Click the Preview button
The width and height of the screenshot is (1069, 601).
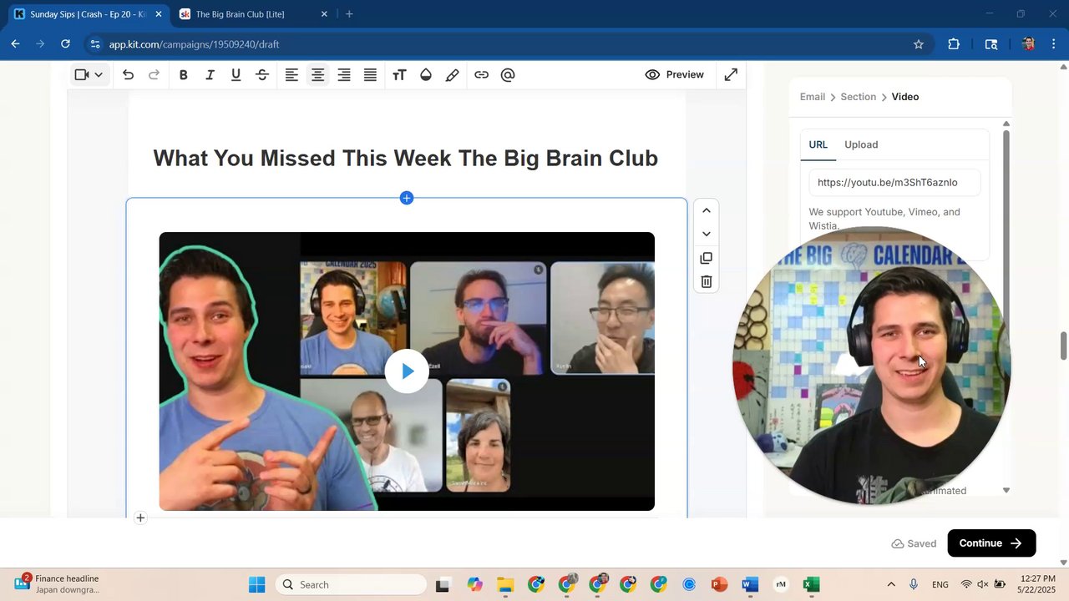675,75
